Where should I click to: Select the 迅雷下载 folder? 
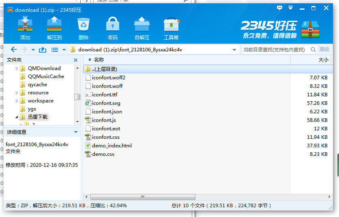coord(34,117)
